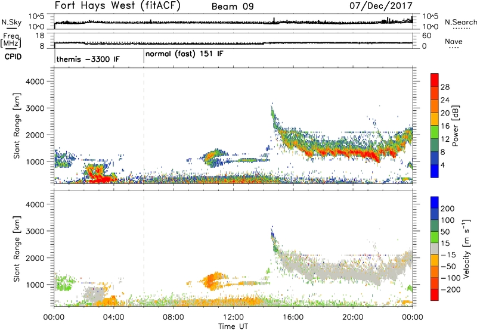Click the "24" label on the power scale
The width and height of the screenshot is (477, 330).
445,100
